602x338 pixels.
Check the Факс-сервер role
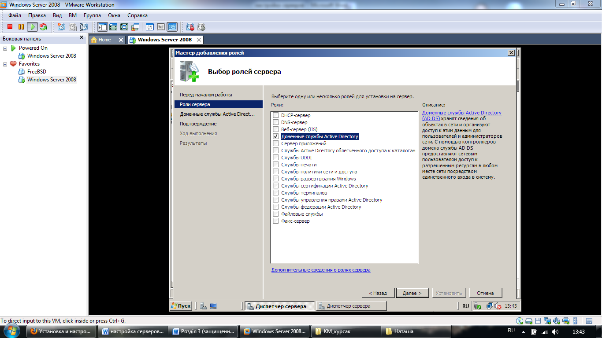[x=276, y=221]
